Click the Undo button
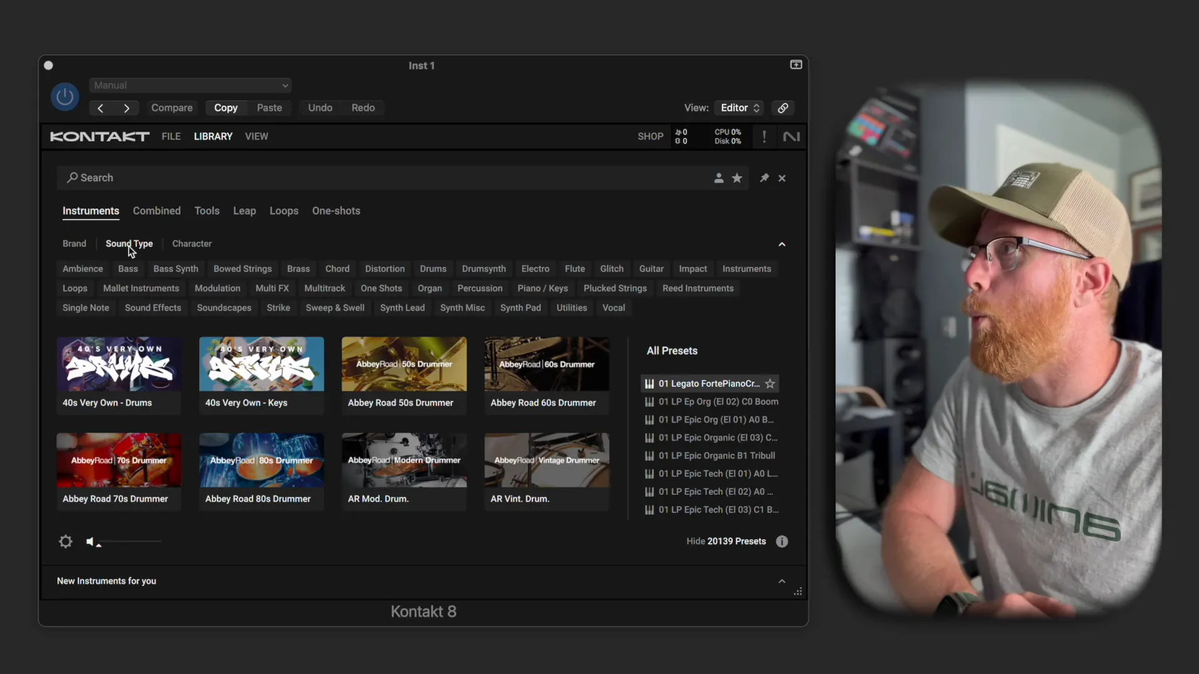 tap(320, 108)
